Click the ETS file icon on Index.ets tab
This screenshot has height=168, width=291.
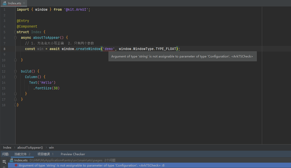click(4, 3)
